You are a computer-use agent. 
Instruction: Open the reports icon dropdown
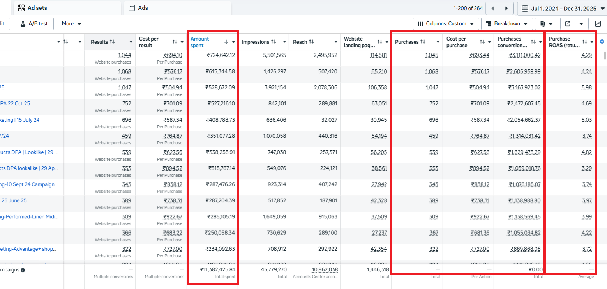point(546,24)
